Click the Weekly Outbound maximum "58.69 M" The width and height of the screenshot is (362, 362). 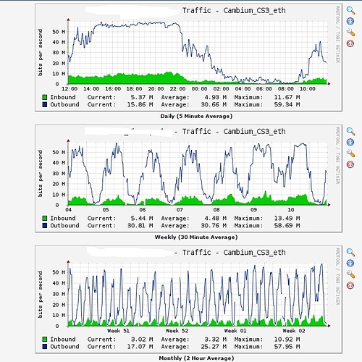click(x=287, y=225)
